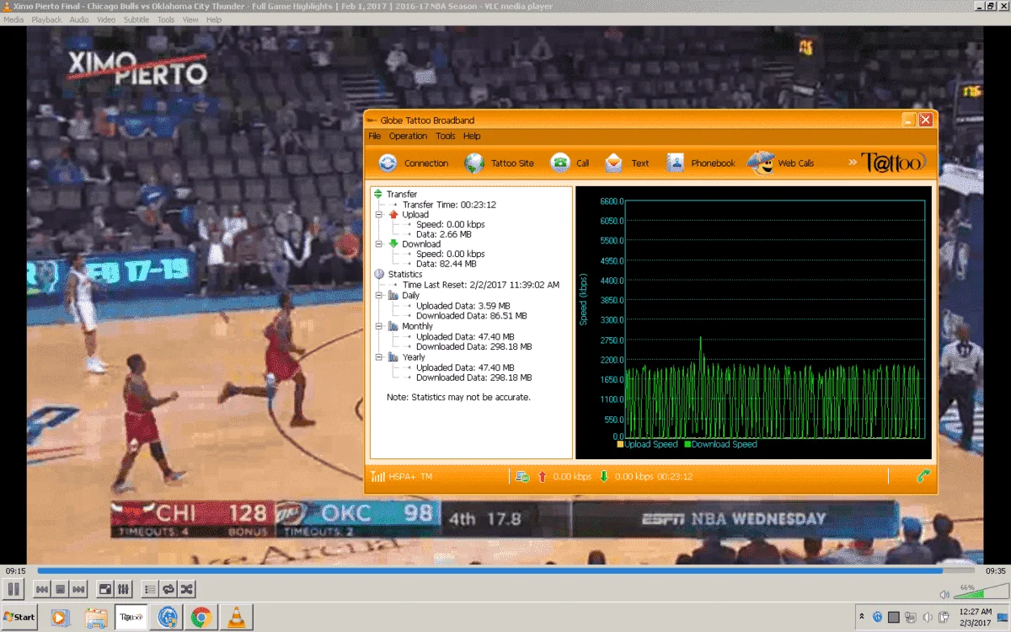Screen dimensions: 1011x632
Task: Select the Transfer tree root item
Action: coord(402,195)
